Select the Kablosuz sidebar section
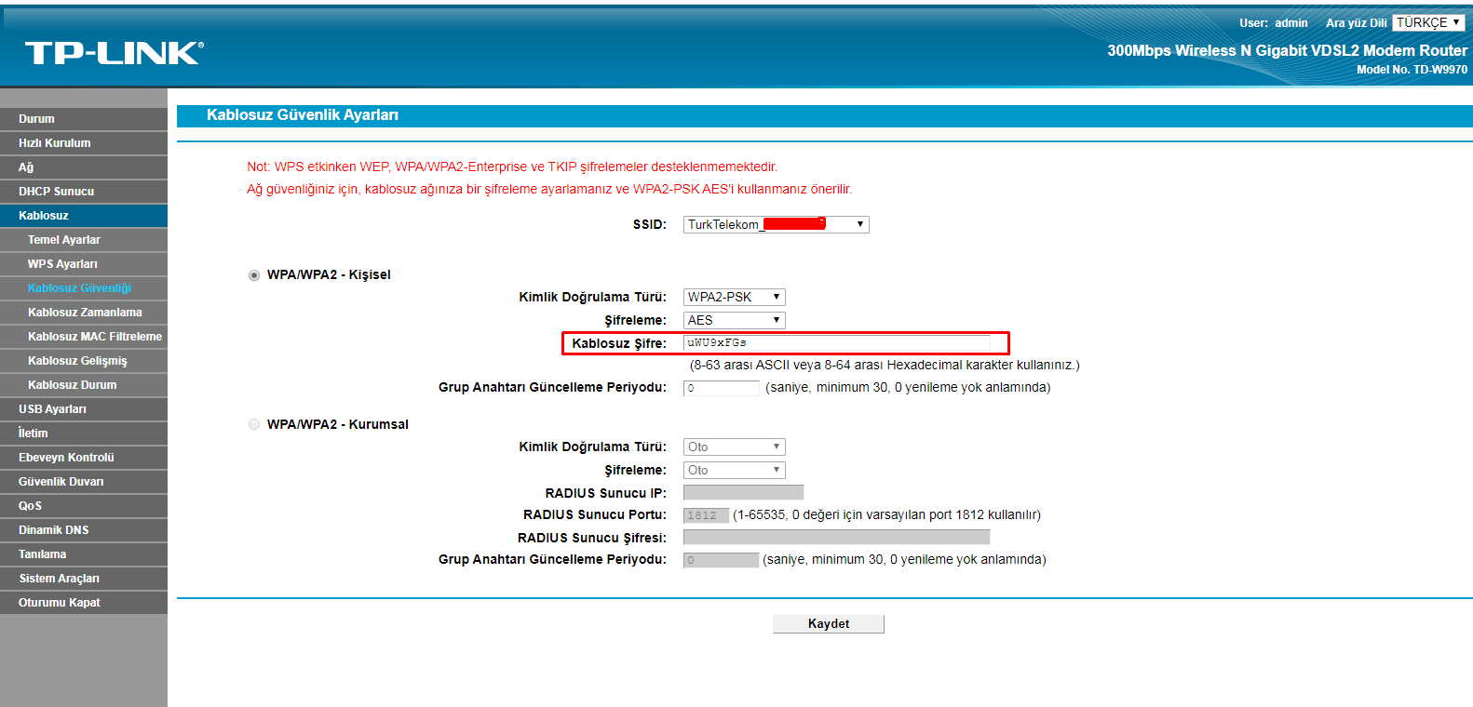Screen dimensions: 1473x707 point(84,216)
